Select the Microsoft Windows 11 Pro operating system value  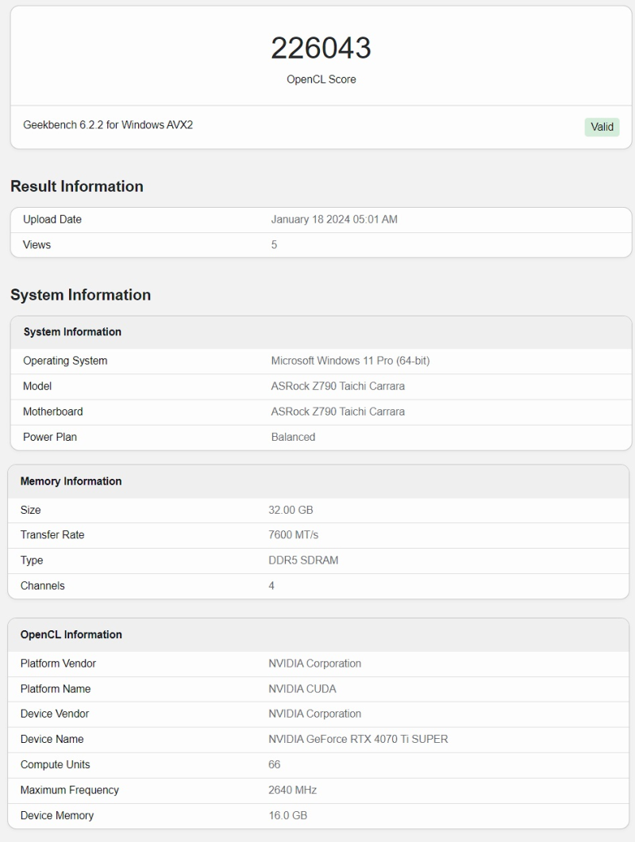tap(350, 361)
